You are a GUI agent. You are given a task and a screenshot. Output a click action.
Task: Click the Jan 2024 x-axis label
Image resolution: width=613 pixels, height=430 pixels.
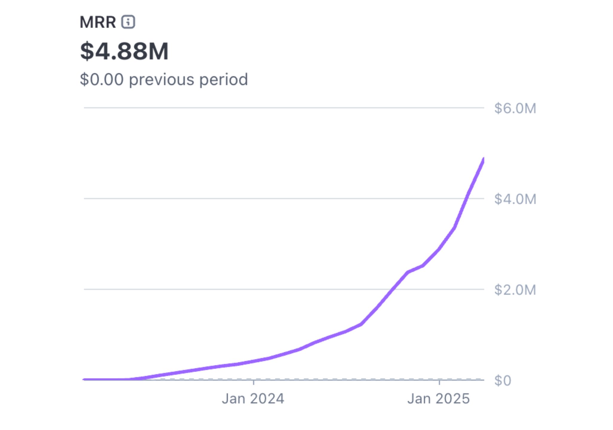point(253,399)
